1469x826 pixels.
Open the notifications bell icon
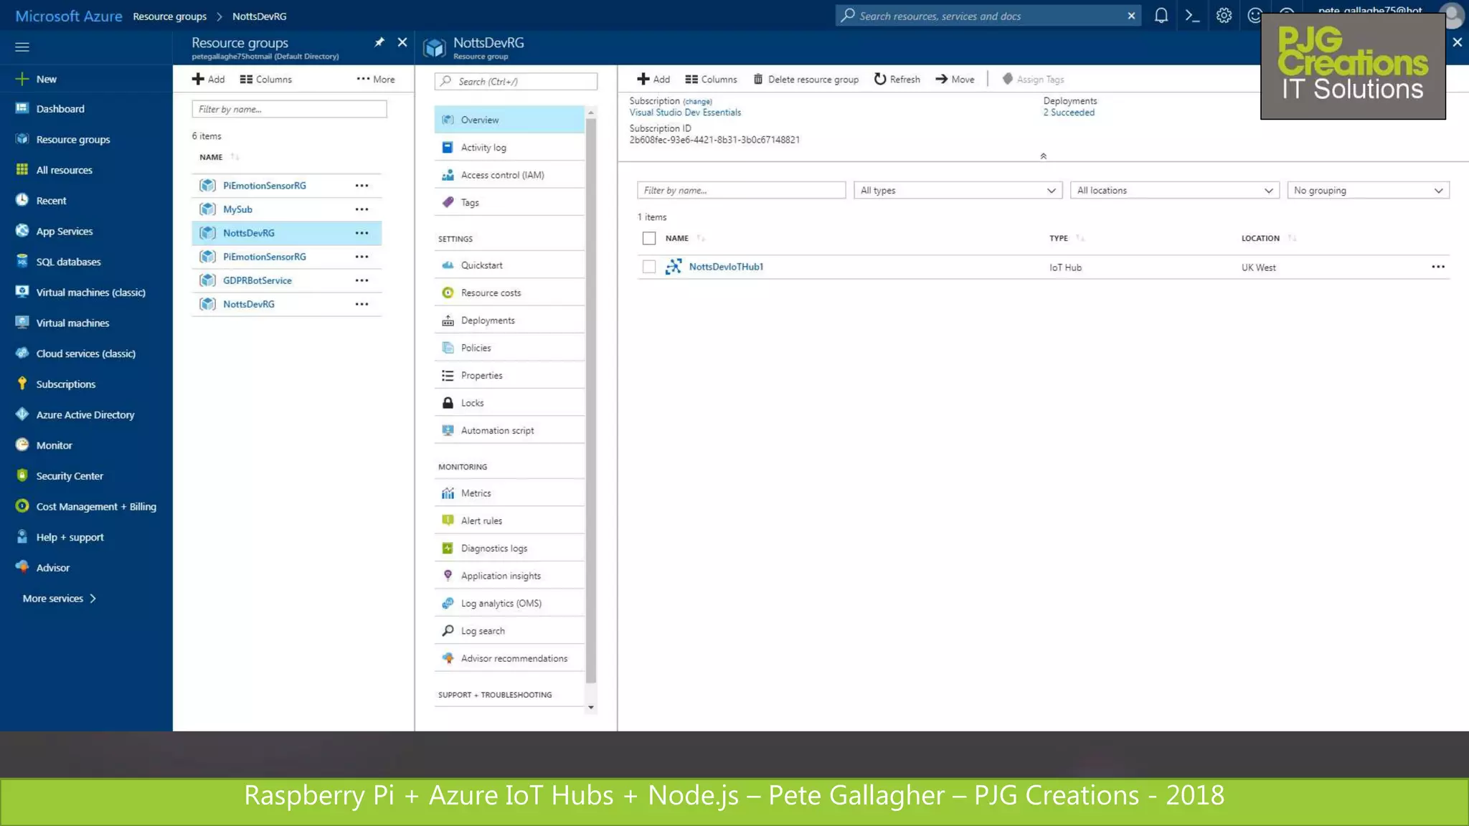coord(1161,16)
